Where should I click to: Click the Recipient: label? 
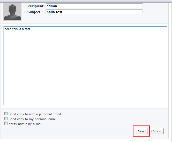[x=36, y=6]
